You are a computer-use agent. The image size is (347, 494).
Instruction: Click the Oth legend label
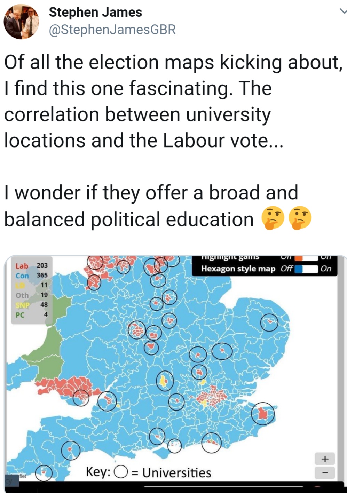click(22, 295)
